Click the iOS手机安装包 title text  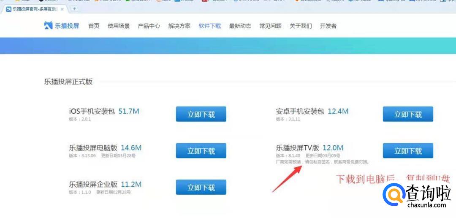(x=92, y=111)
